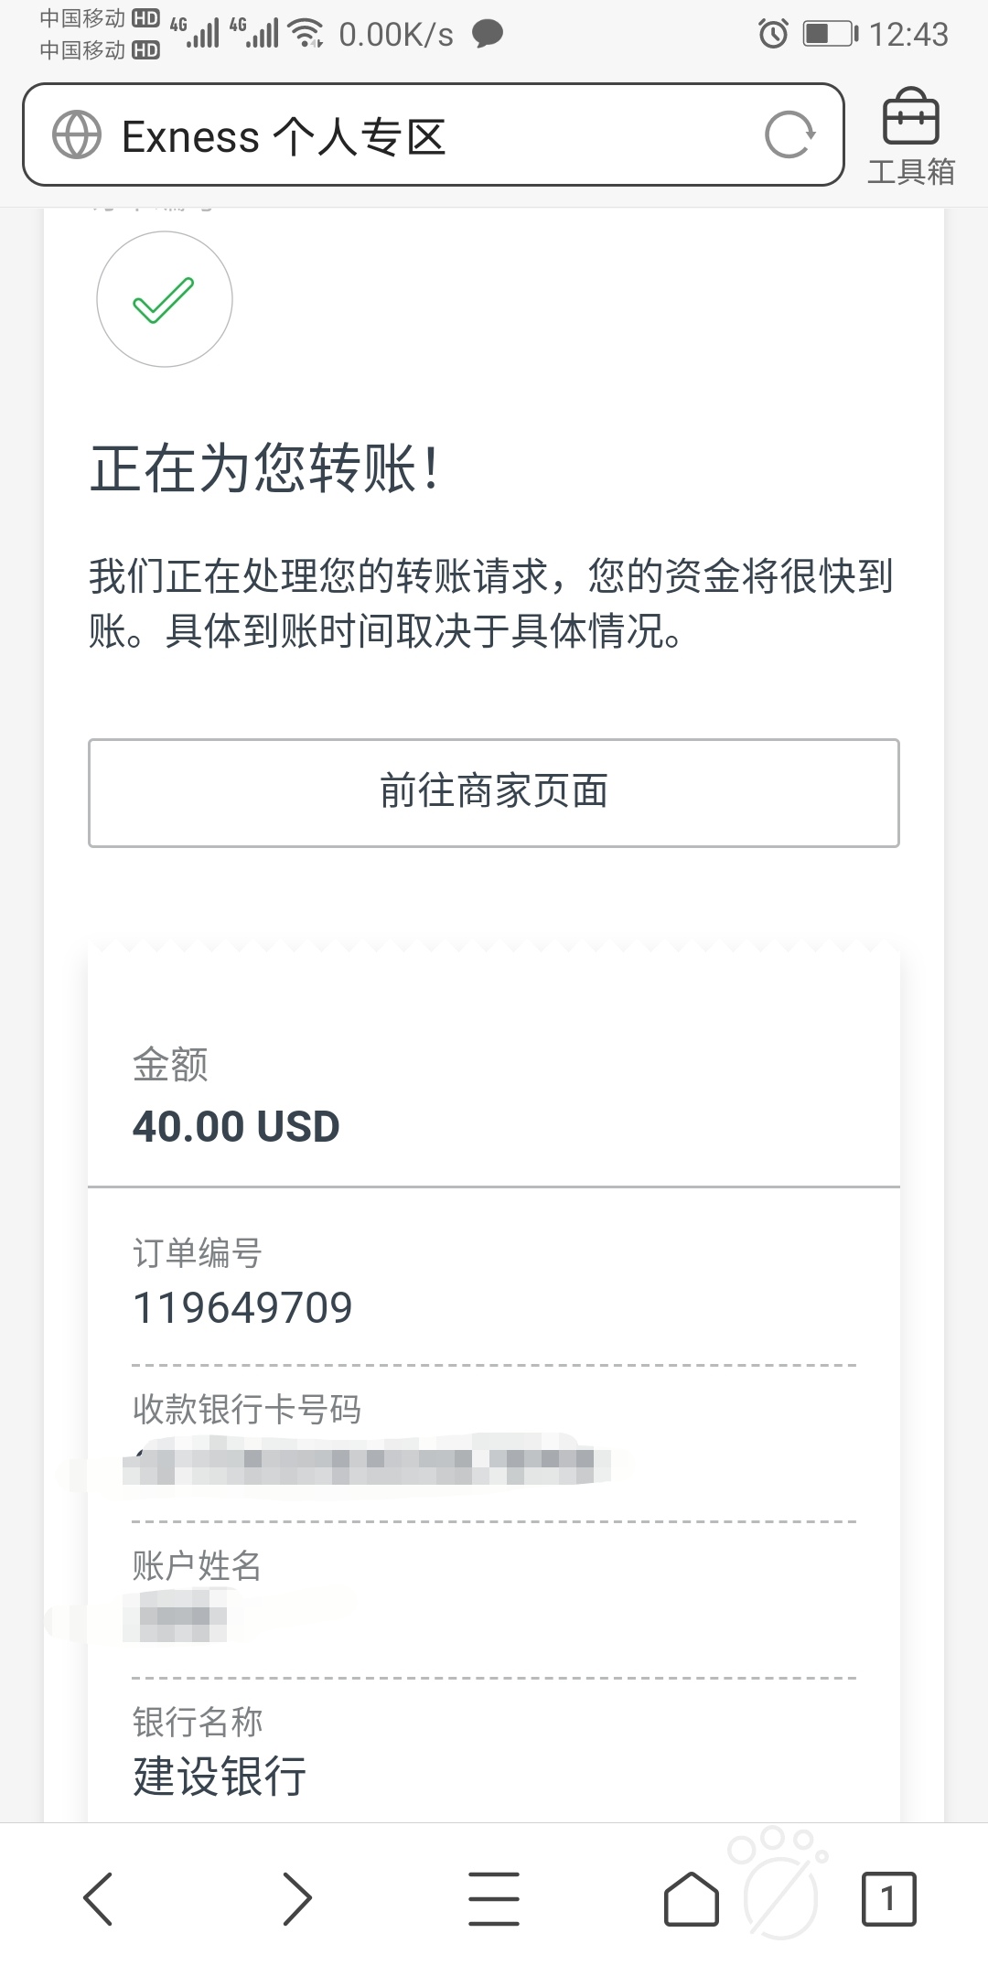Tap the green checkmark success icon
Viewport: 988px width, 1976px height.
point(165,299)
